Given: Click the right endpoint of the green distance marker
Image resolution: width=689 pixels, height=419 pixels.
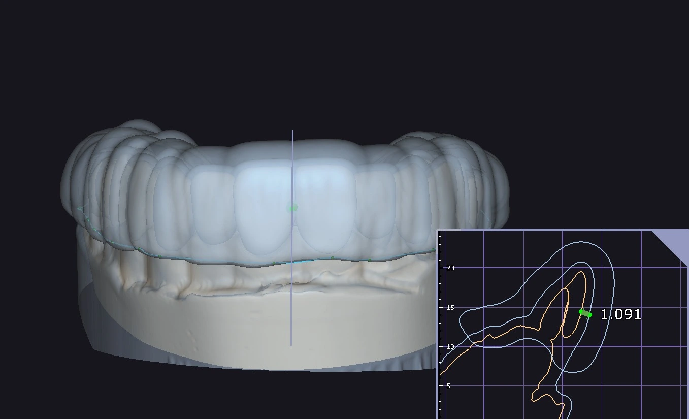Looking at the screenshot, I should tap(591, 315).
